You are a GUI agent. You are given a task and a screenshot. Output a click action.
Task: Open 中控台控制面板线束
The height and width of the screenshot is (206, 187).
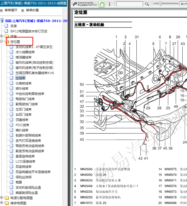(x=30, y=94)
